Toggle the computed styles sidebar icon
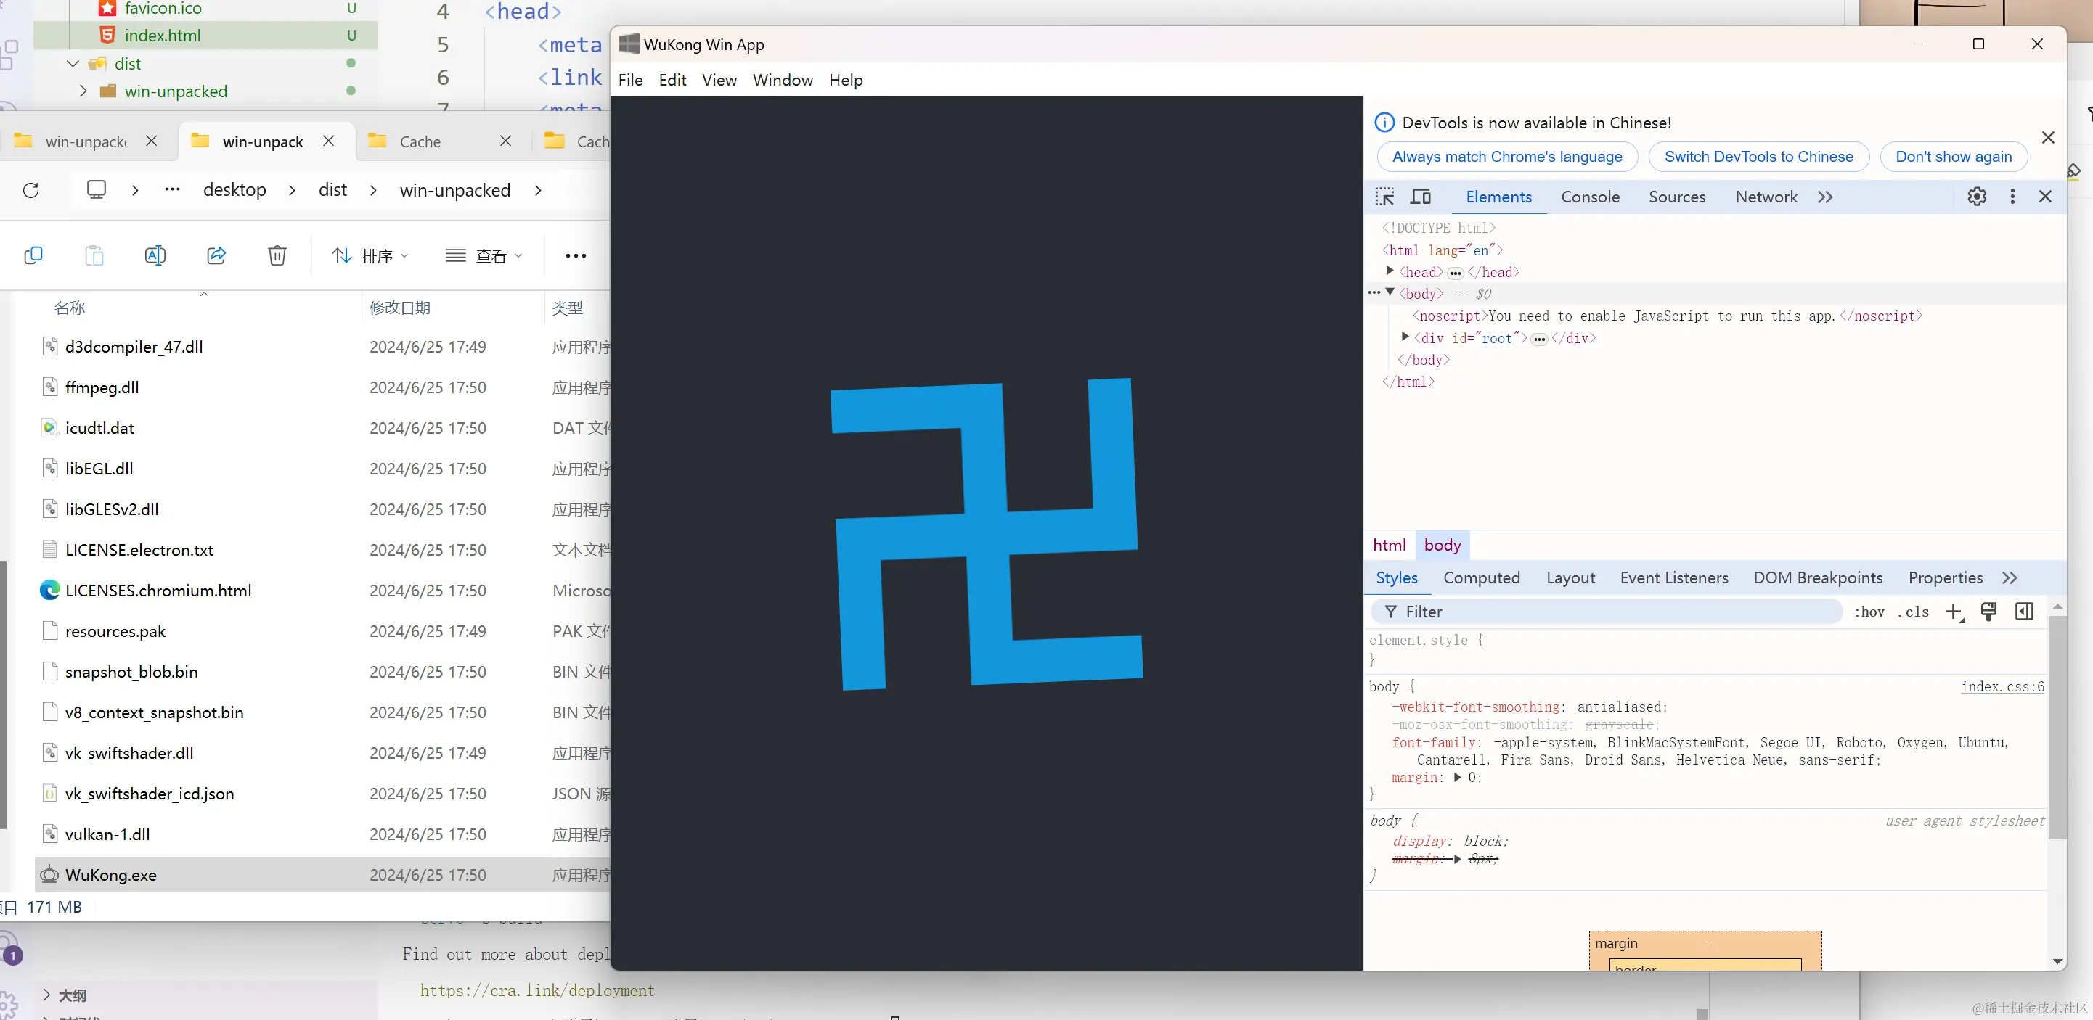This screenshot has height=1020, width=2093. click(x=2024, y=612)
